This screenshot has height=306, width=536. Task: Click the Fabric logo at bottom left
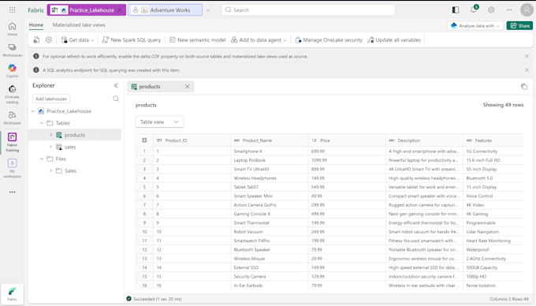click(x=13, y=294)
